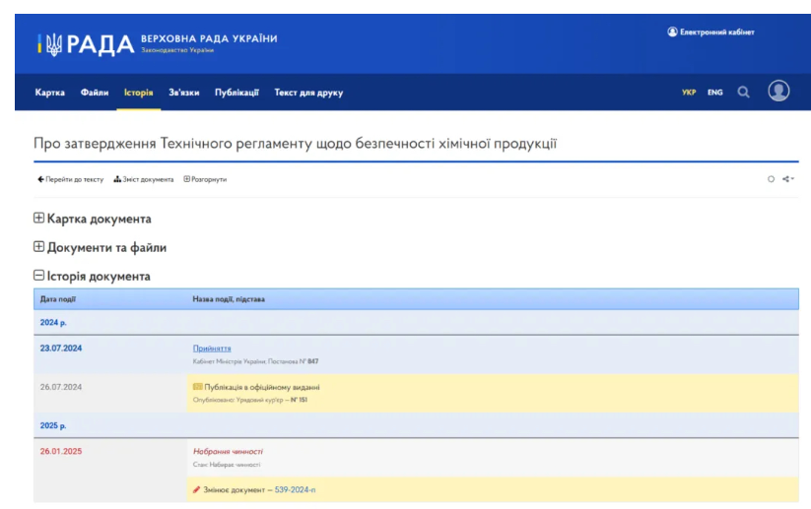Image resolution: width=811 pixels, height=509 pixels.
Task: Click the pencil icon beside Змінює документ
Action: [197, 489]
